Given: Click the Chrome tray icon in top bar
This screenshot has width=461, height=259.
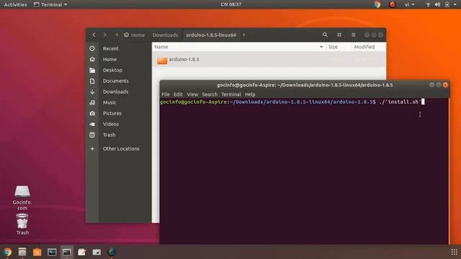Looking at the screenshot, I should [377, 4].
